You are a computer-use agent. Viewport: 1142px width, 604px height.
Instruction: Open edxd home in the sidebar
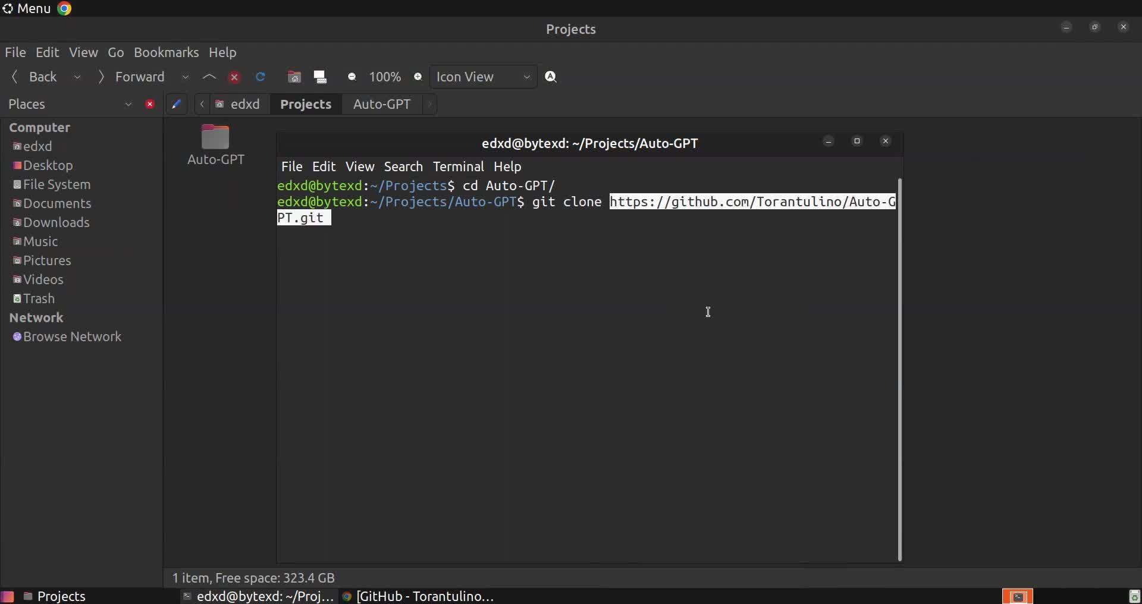(37, 146)
